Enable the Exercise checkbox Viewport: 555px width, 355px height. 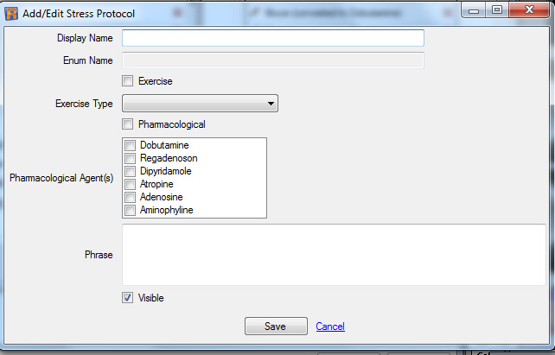tap(128, 81)
